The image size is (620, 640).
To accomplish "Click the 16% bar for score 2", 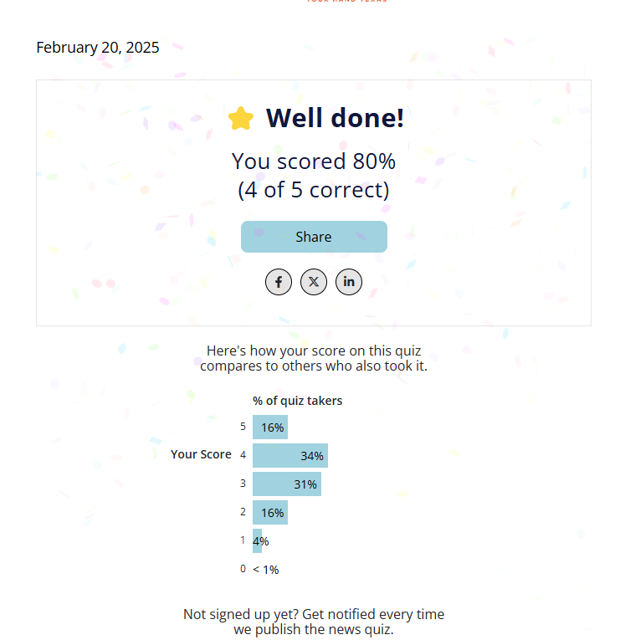I will tap(270, 512).
